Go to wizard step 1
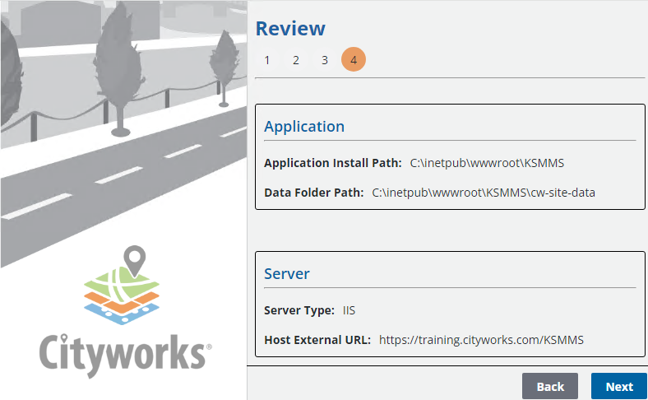The height and width of the screenshot is (400, 648). coord(267,60)
